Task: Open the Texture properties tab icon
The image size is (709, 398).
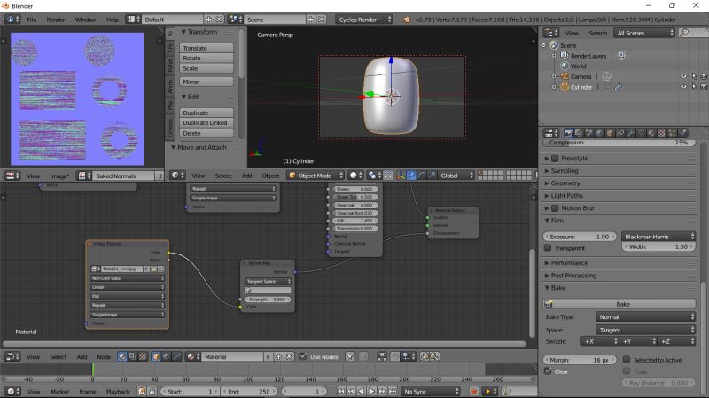Action: pyautogui.click(x=661, y=133)
